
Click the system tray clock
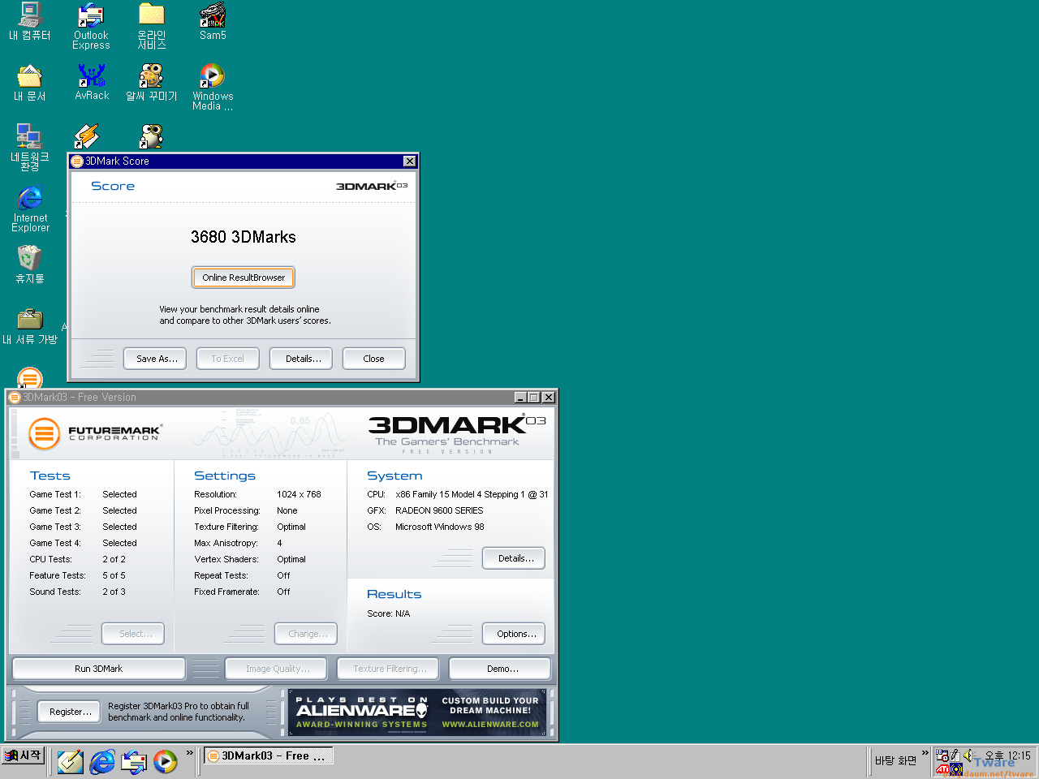click(x=1007, y=755)
